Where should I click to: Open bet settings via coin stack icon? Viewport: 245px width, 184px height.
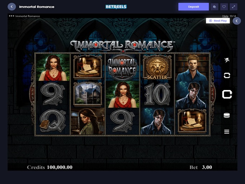coord(227,116)
